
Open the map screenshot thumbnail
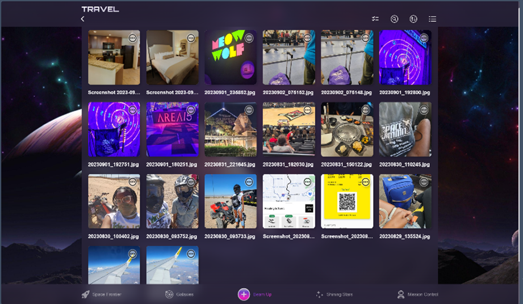click(288, 202)
